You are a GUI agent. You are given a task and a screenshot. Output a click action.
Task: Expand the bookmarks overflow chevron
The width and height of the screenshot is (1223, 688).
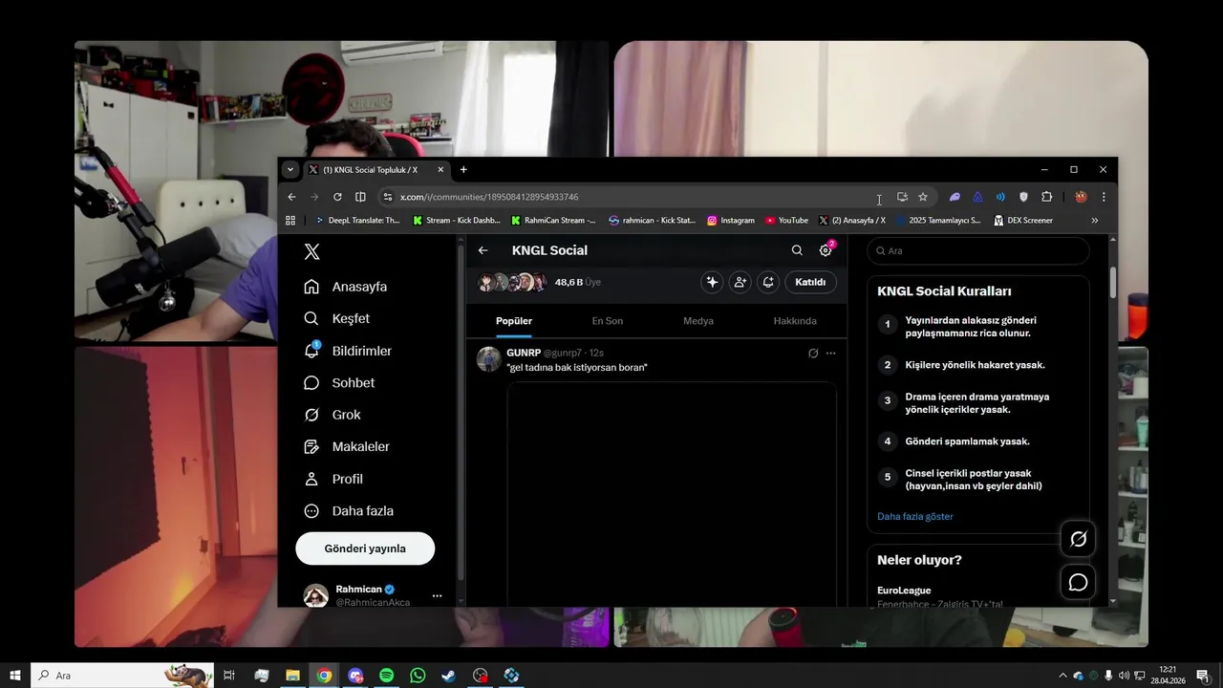(1095, 220)
